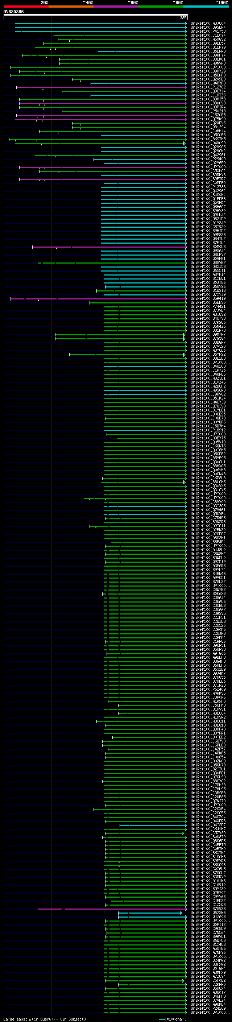Select hit UniRef100_P74421
Screen dimensions: 232x1022
pyautogui.click(x=208, y=307)
